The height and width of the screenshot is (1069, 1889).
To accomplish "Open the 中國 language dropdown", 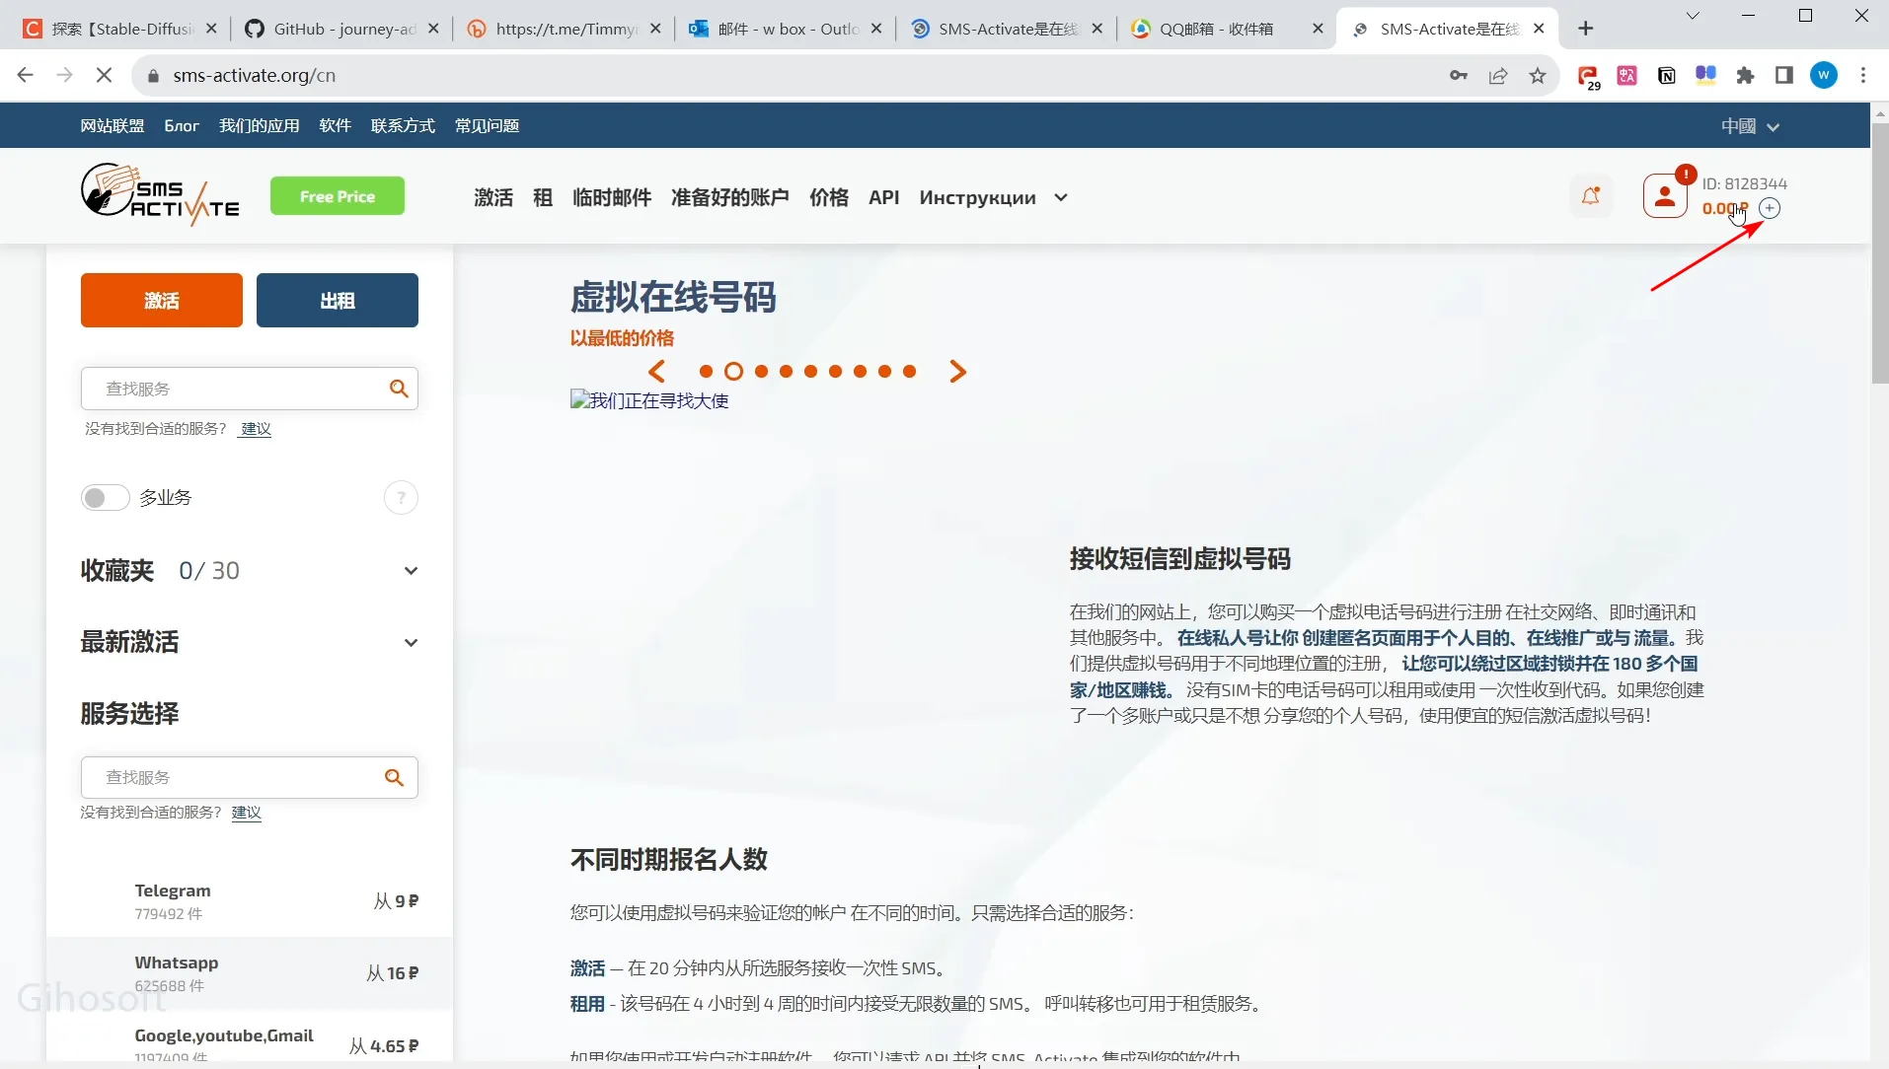I will pyautogui.click(x=1750, y=126).
